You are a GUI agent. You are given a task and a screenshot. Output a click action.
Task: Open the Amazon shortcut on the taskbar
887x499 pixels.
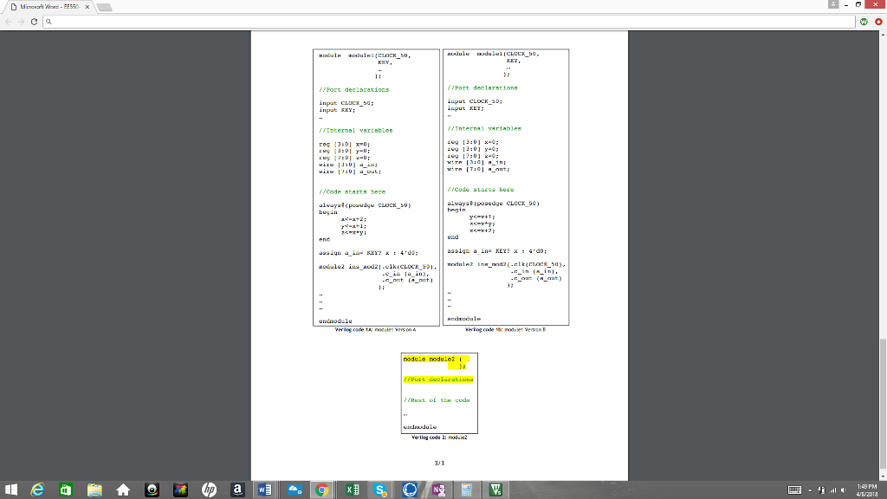(x=237, y=489)
